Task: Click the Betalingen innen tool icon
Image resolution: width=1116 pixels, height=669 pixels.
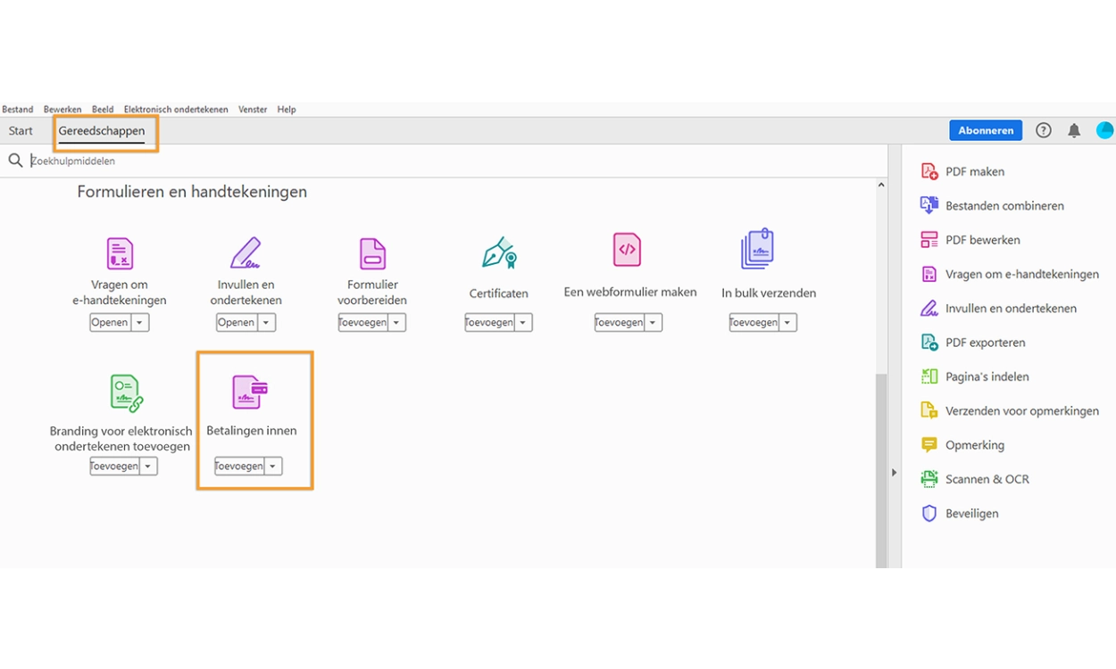Action: point(249,392)
